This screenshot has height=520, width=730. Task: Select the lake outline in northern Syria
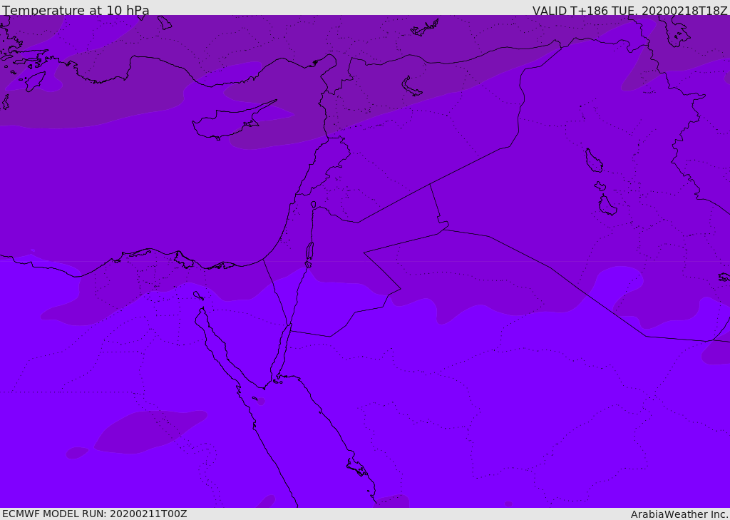[x=412, y=86]
